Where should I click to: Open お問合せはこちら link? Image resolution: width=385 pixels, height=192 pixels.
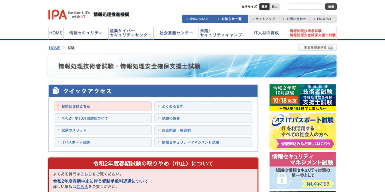103,106
